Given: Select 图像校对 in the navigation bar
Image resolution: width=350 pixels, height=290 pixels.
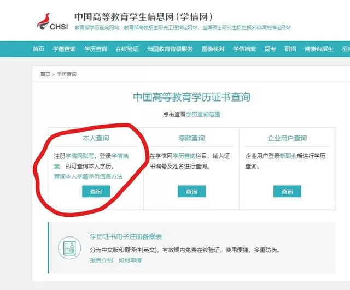Looking at the screenshot, I should pos(213,49).
